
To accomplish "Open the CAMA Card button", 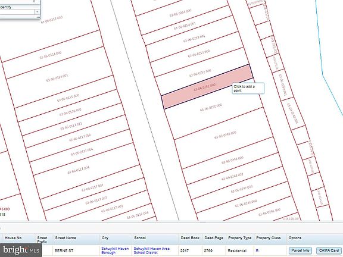I will point(329,250).
